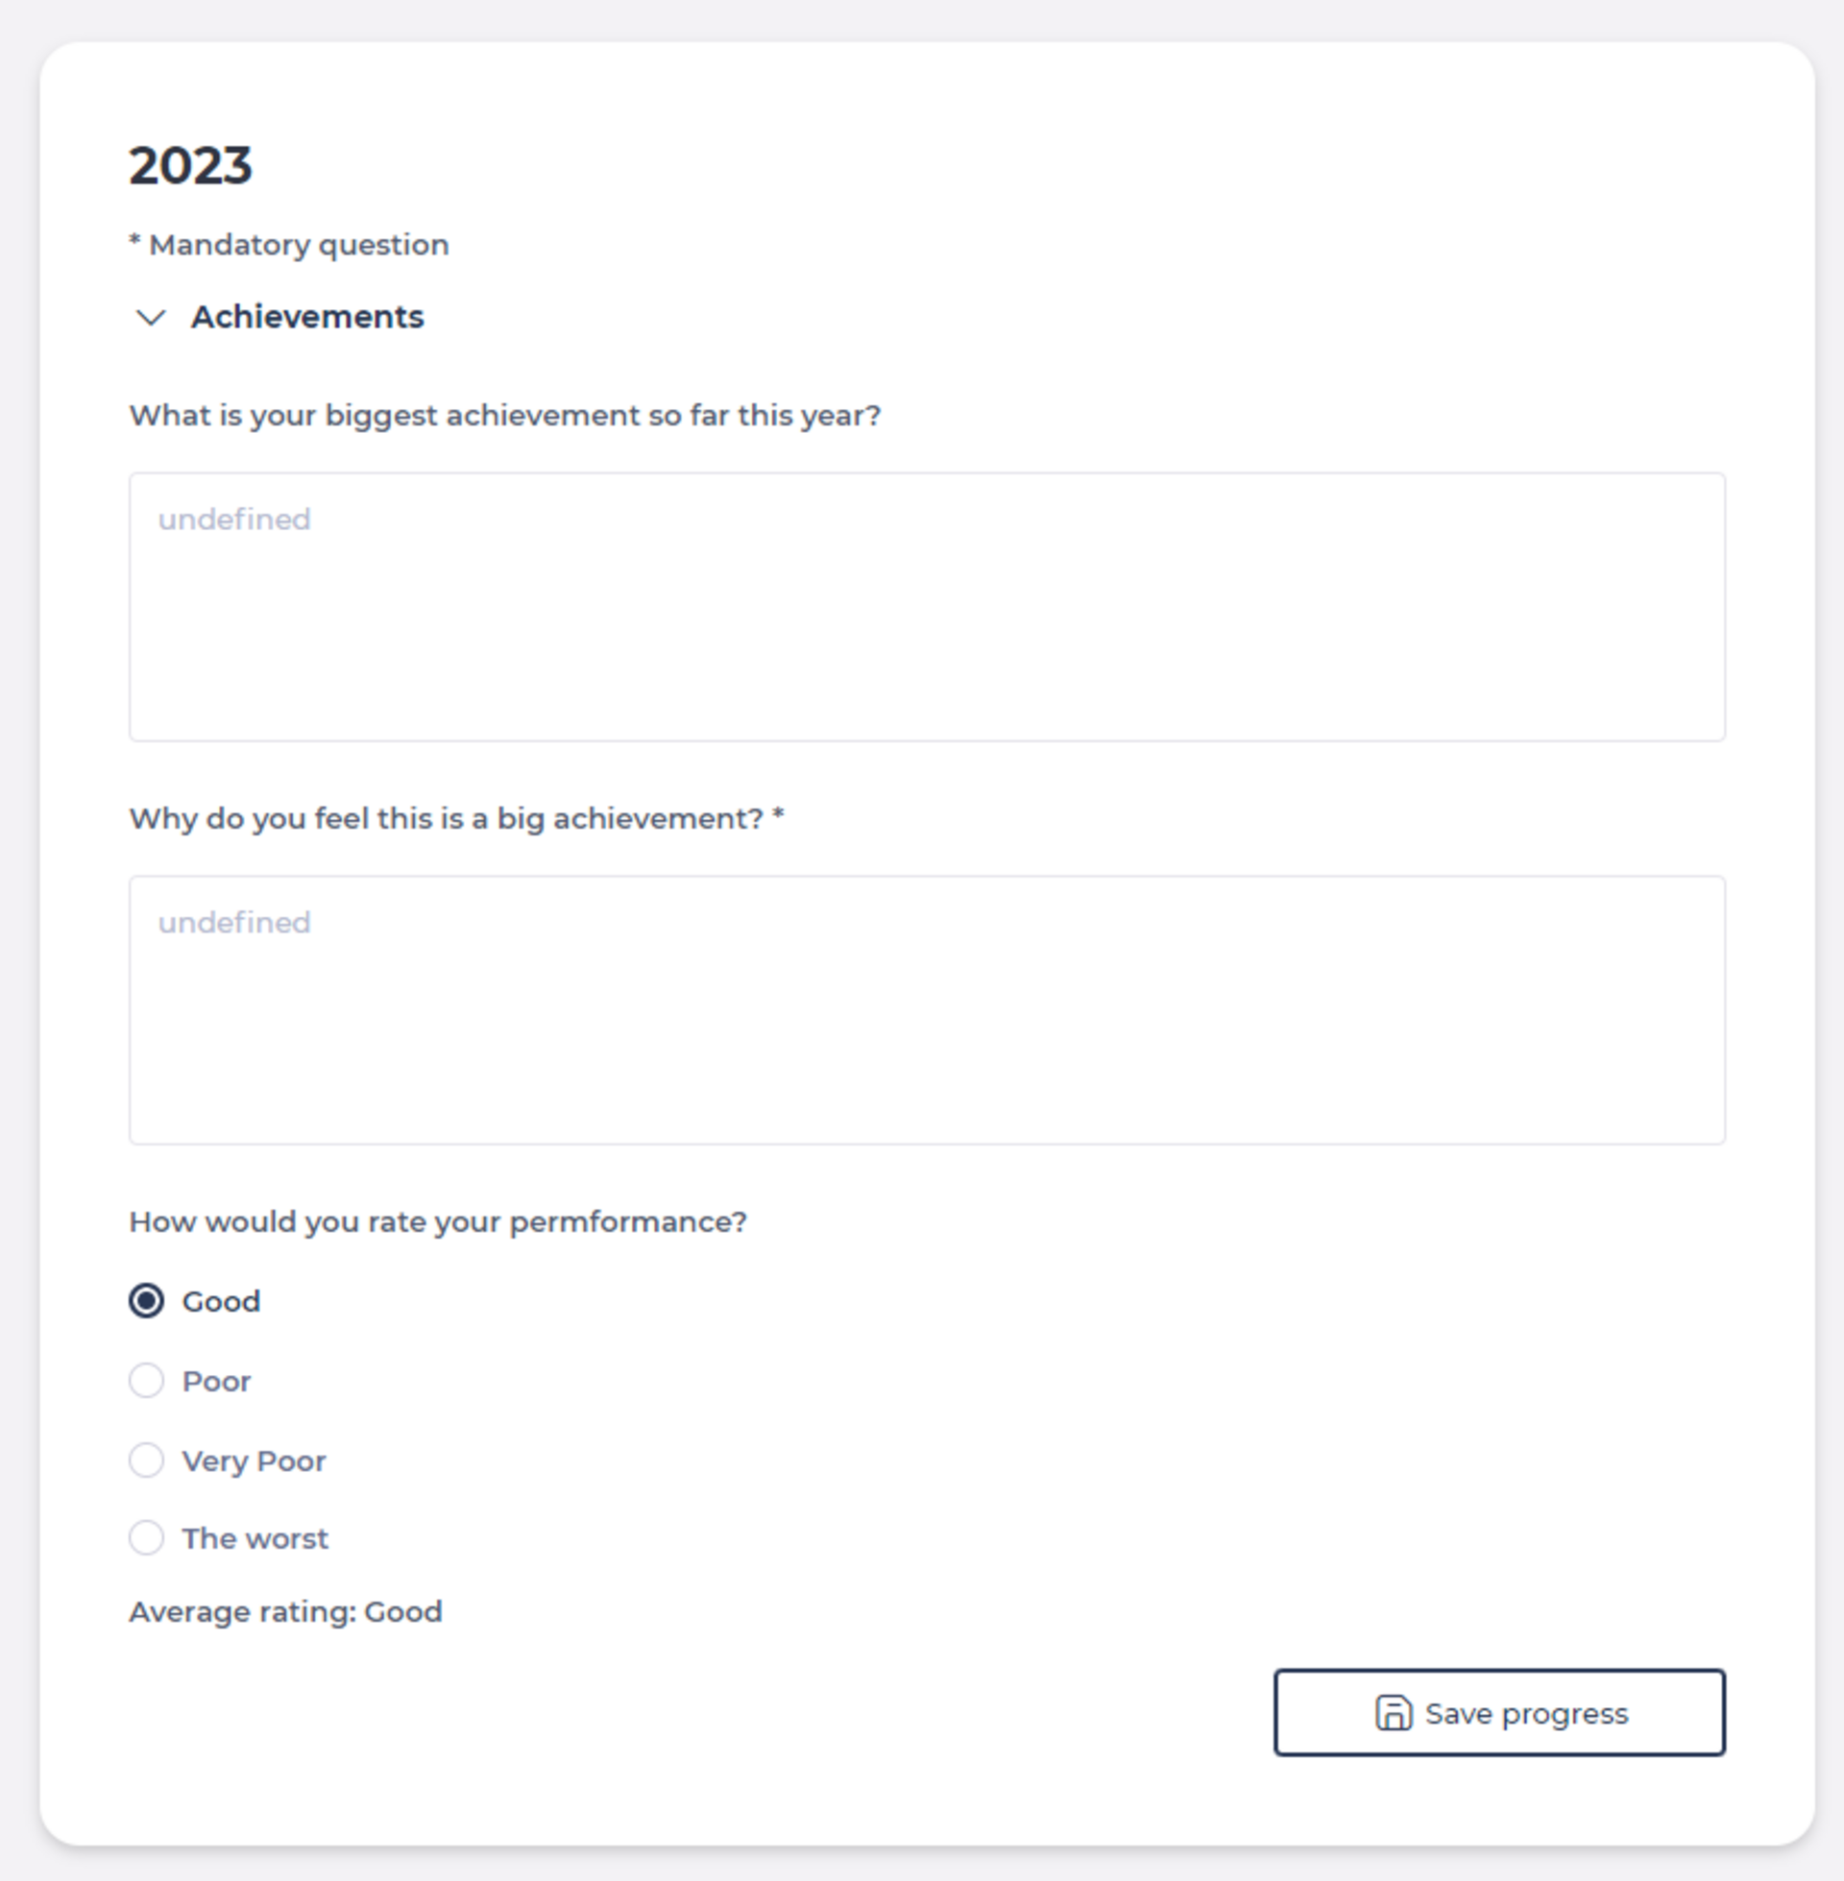Click the rate your permformance question label
Image resolution: width=1844 pixels, height=1881 pixels.
pos(438,1221)
